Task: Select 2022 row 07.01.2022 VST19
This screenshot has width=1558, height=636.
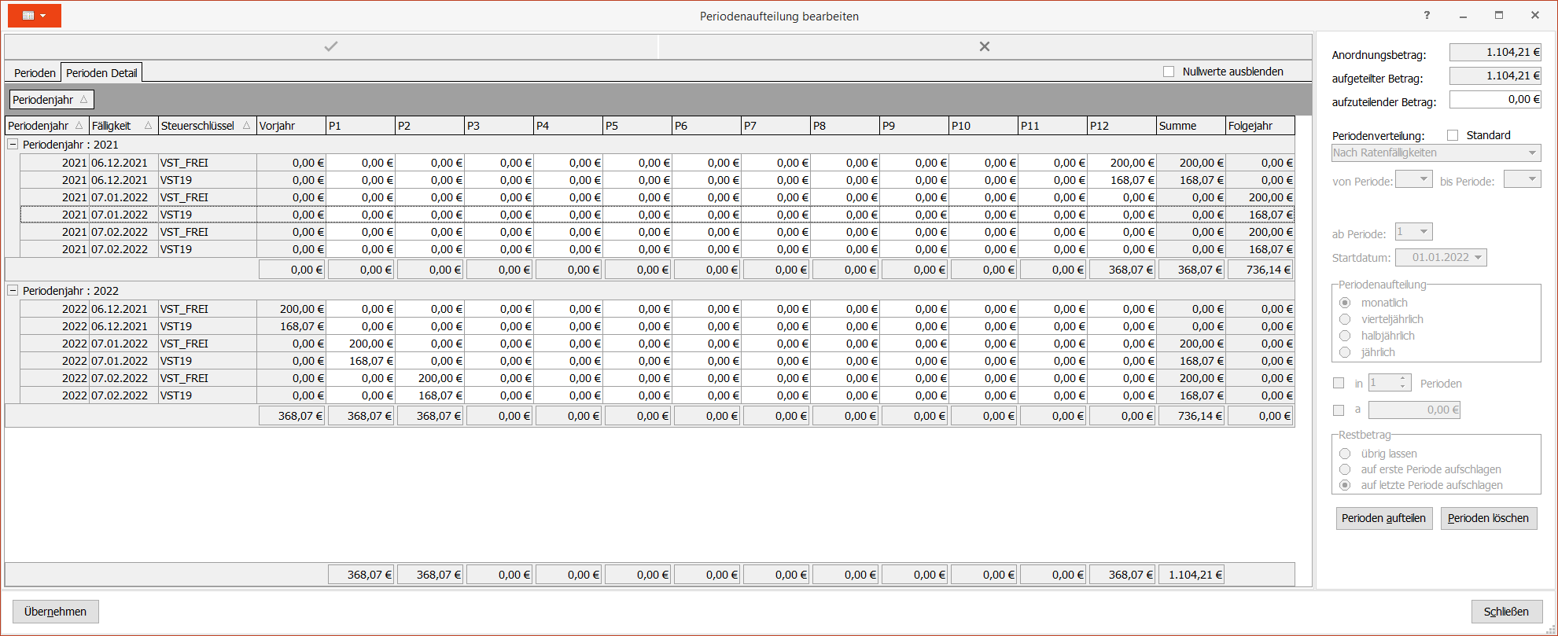Action: (657, 361)
